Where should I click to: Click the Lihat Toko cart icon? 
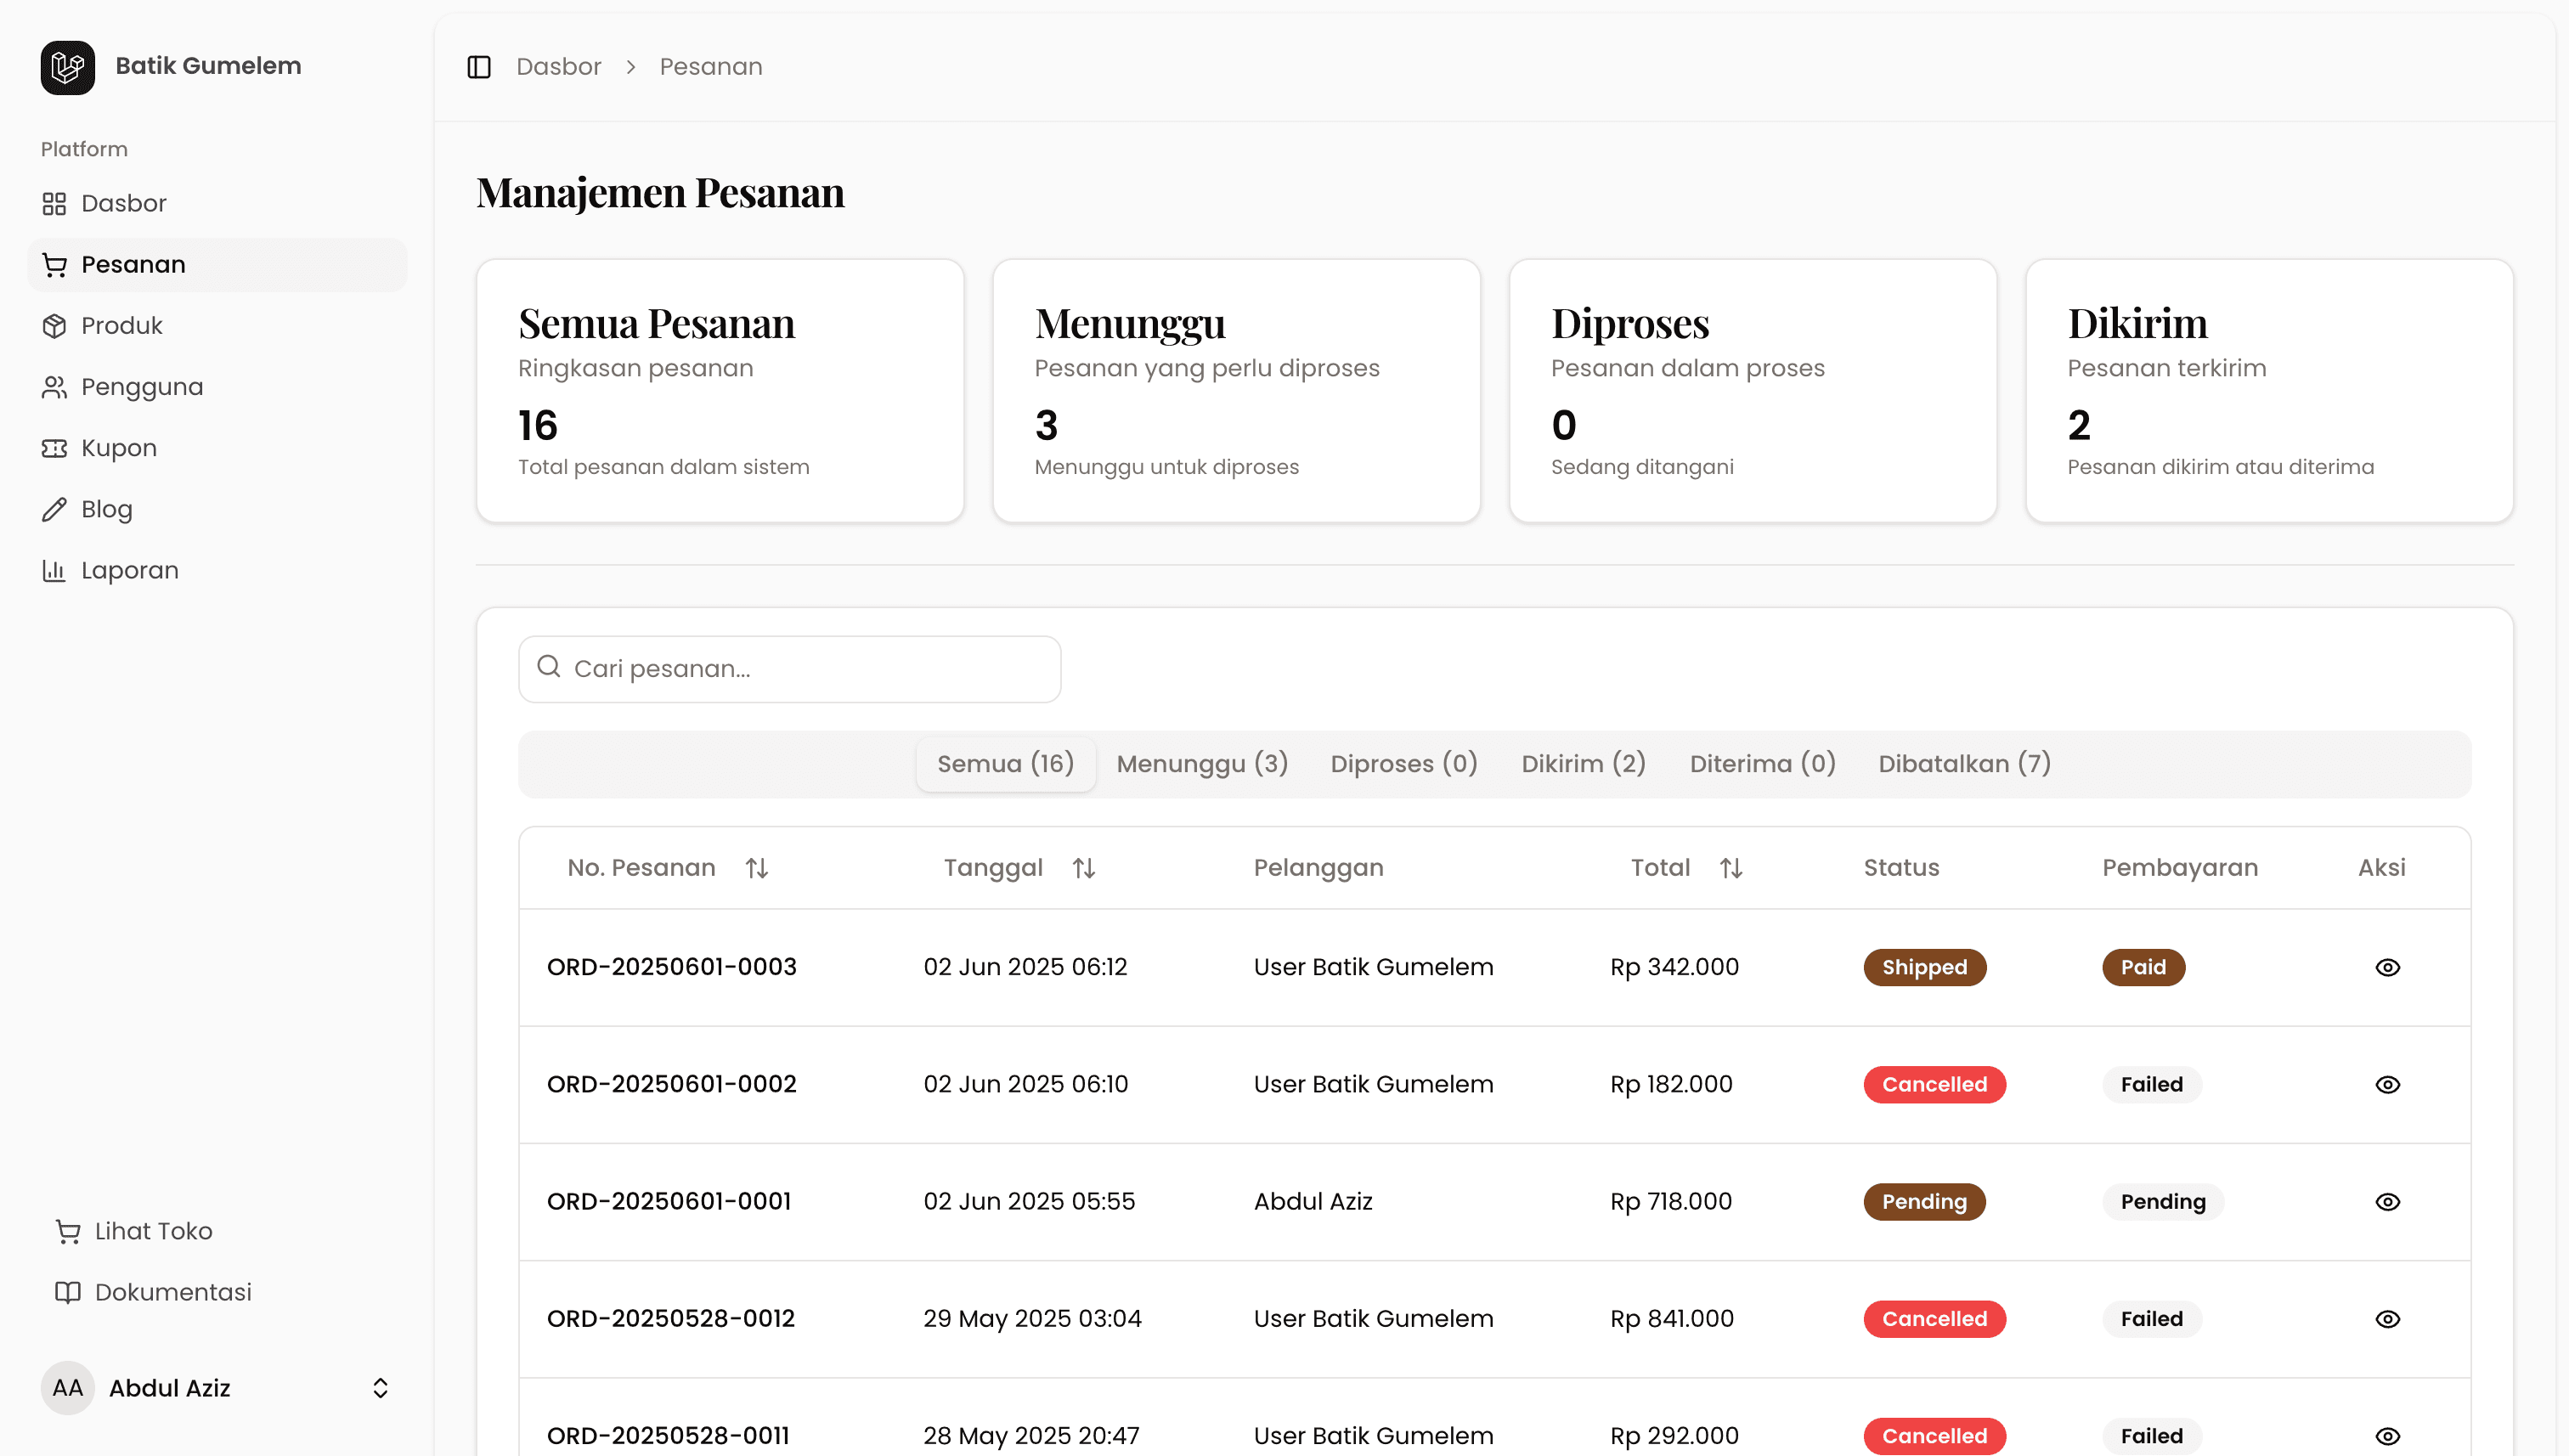pyautogui.click(x=68, y=1232)
